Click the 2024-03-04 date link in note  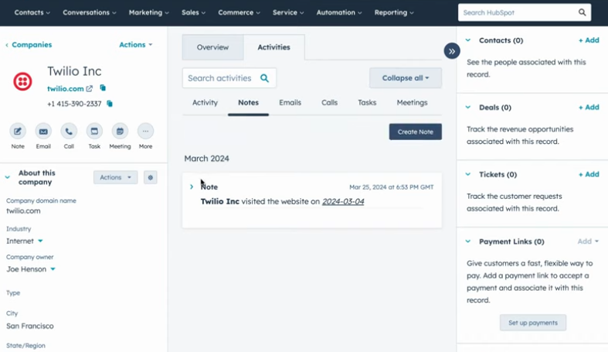pos(343,201)
